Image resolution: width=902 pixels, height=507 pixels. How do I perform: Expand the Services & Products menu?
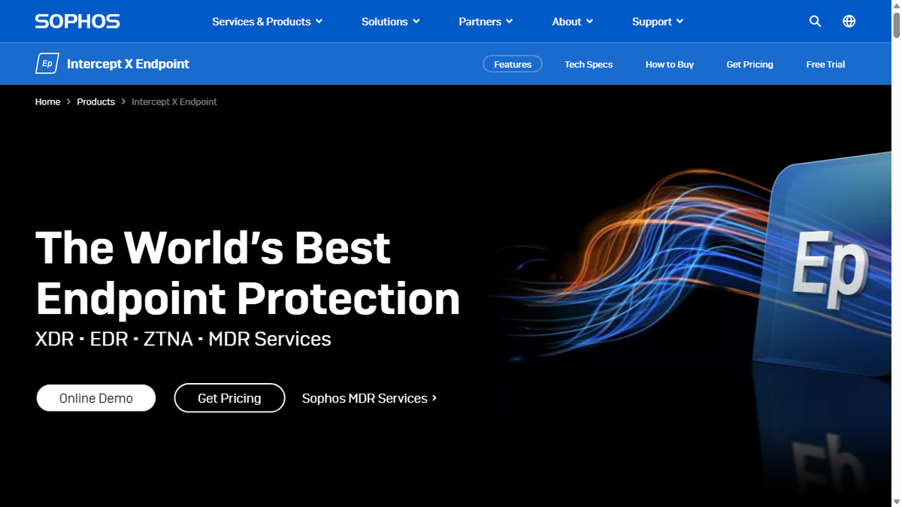click(267, 22)
